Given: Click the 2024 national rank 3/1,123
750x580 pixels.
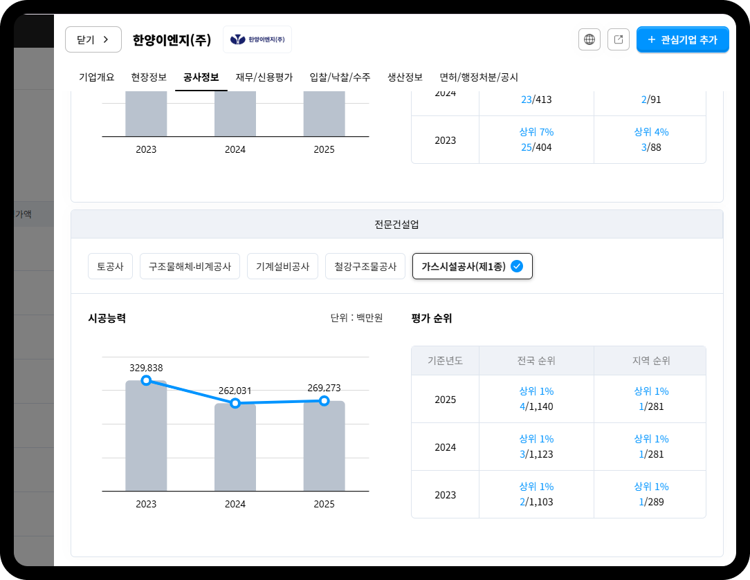Looking at the screenshot, I should 536,454.
